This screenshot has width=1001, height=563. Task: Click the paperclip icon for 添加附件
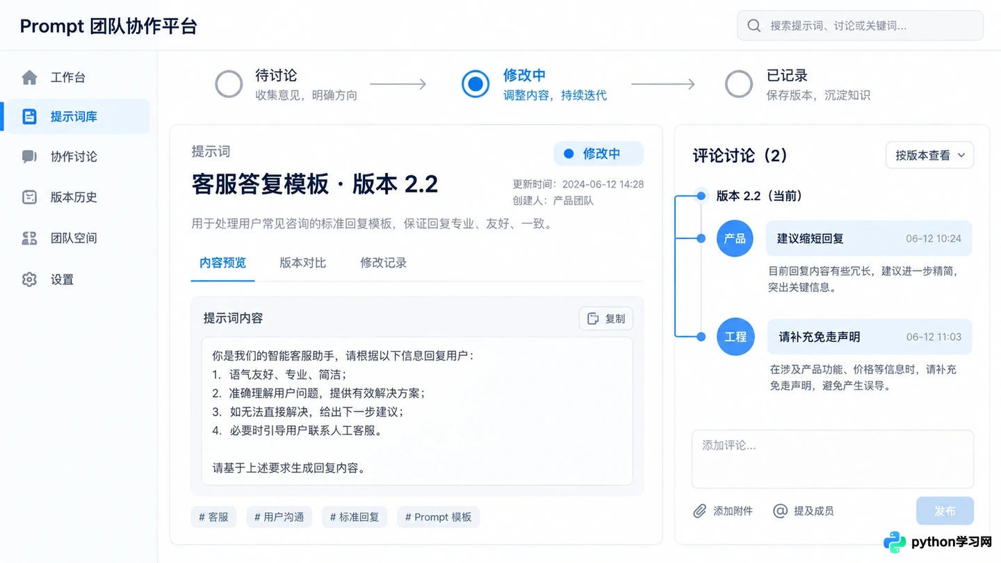[x=700, y=511]
